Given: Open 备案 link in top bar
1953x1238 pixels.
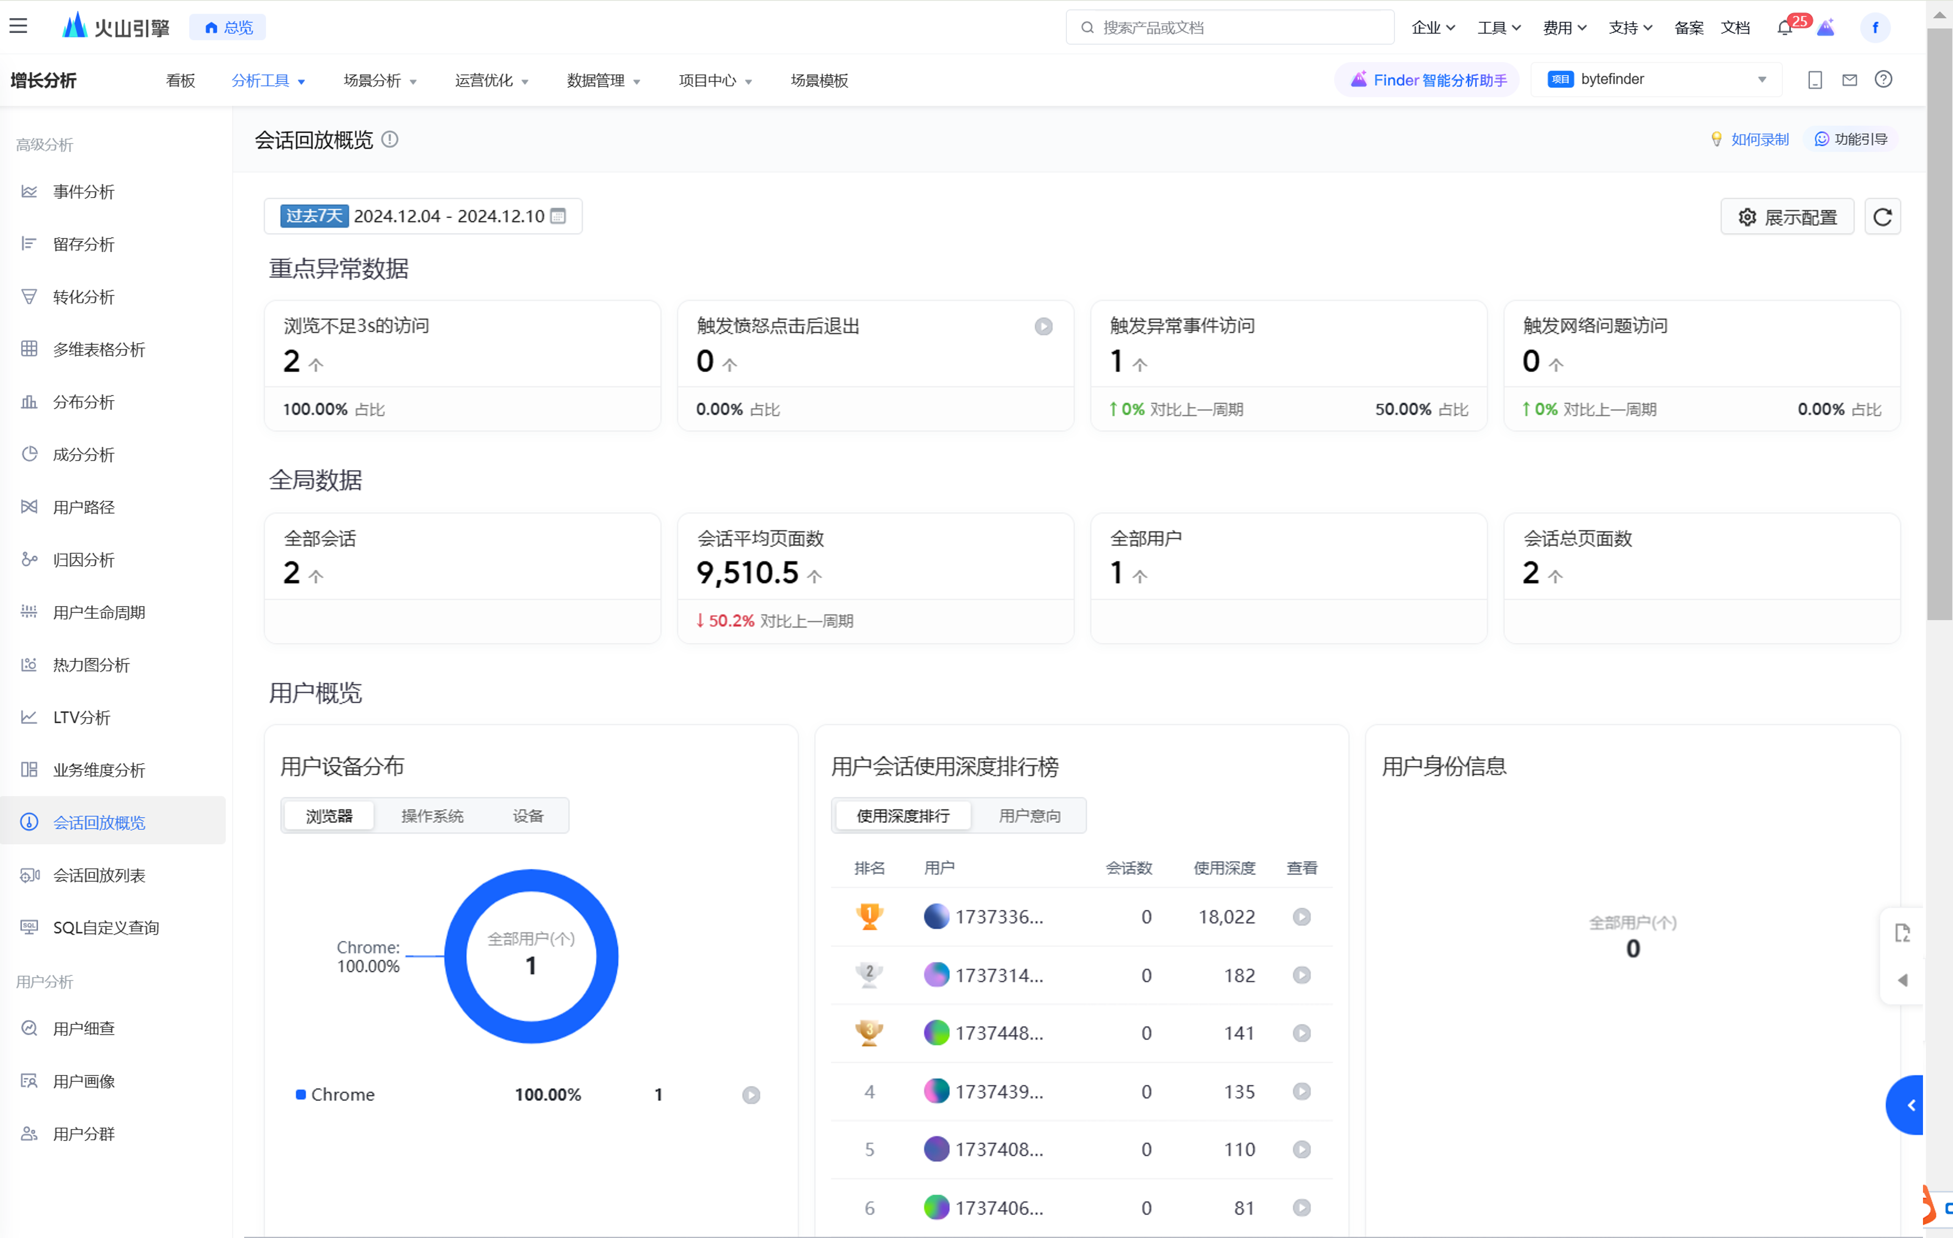Looking at the screenshot, I should pos(1689,28).
